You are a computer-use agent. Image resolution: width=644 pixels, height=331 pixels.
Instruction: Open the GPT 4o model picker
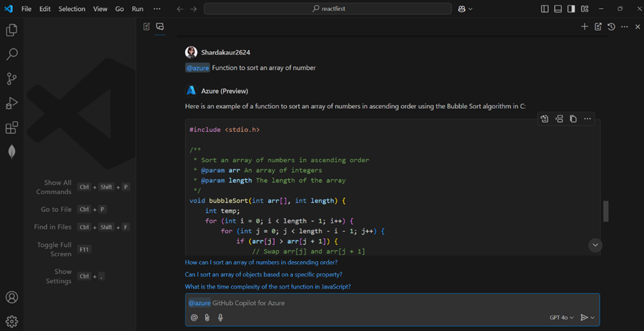click(562, 317)
